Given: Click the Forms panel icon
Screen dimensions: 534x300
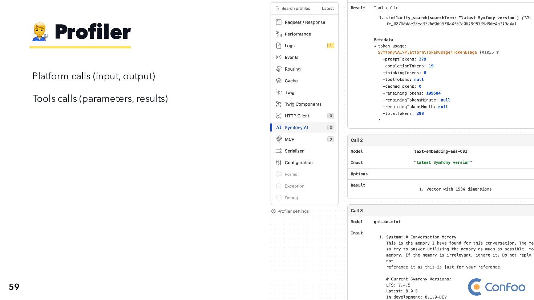Looking at the screenshot, I should pyautogui.click(x=279, y=174).
